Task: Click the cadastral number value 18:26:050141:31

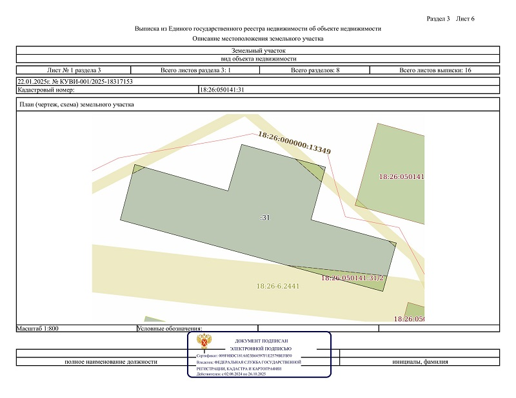Action: (x=221, y=90)
